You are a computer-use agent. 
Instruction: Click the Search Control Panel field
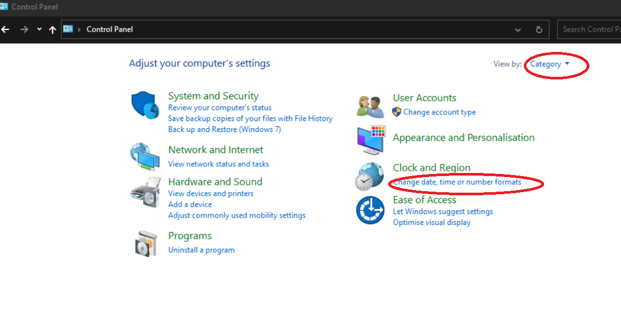(x=589, y=29)
